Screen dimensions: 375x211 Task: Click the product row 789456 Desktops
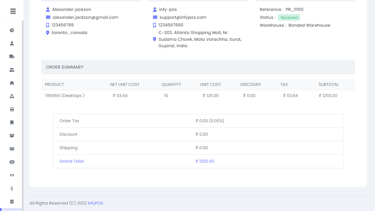point(65,96)
